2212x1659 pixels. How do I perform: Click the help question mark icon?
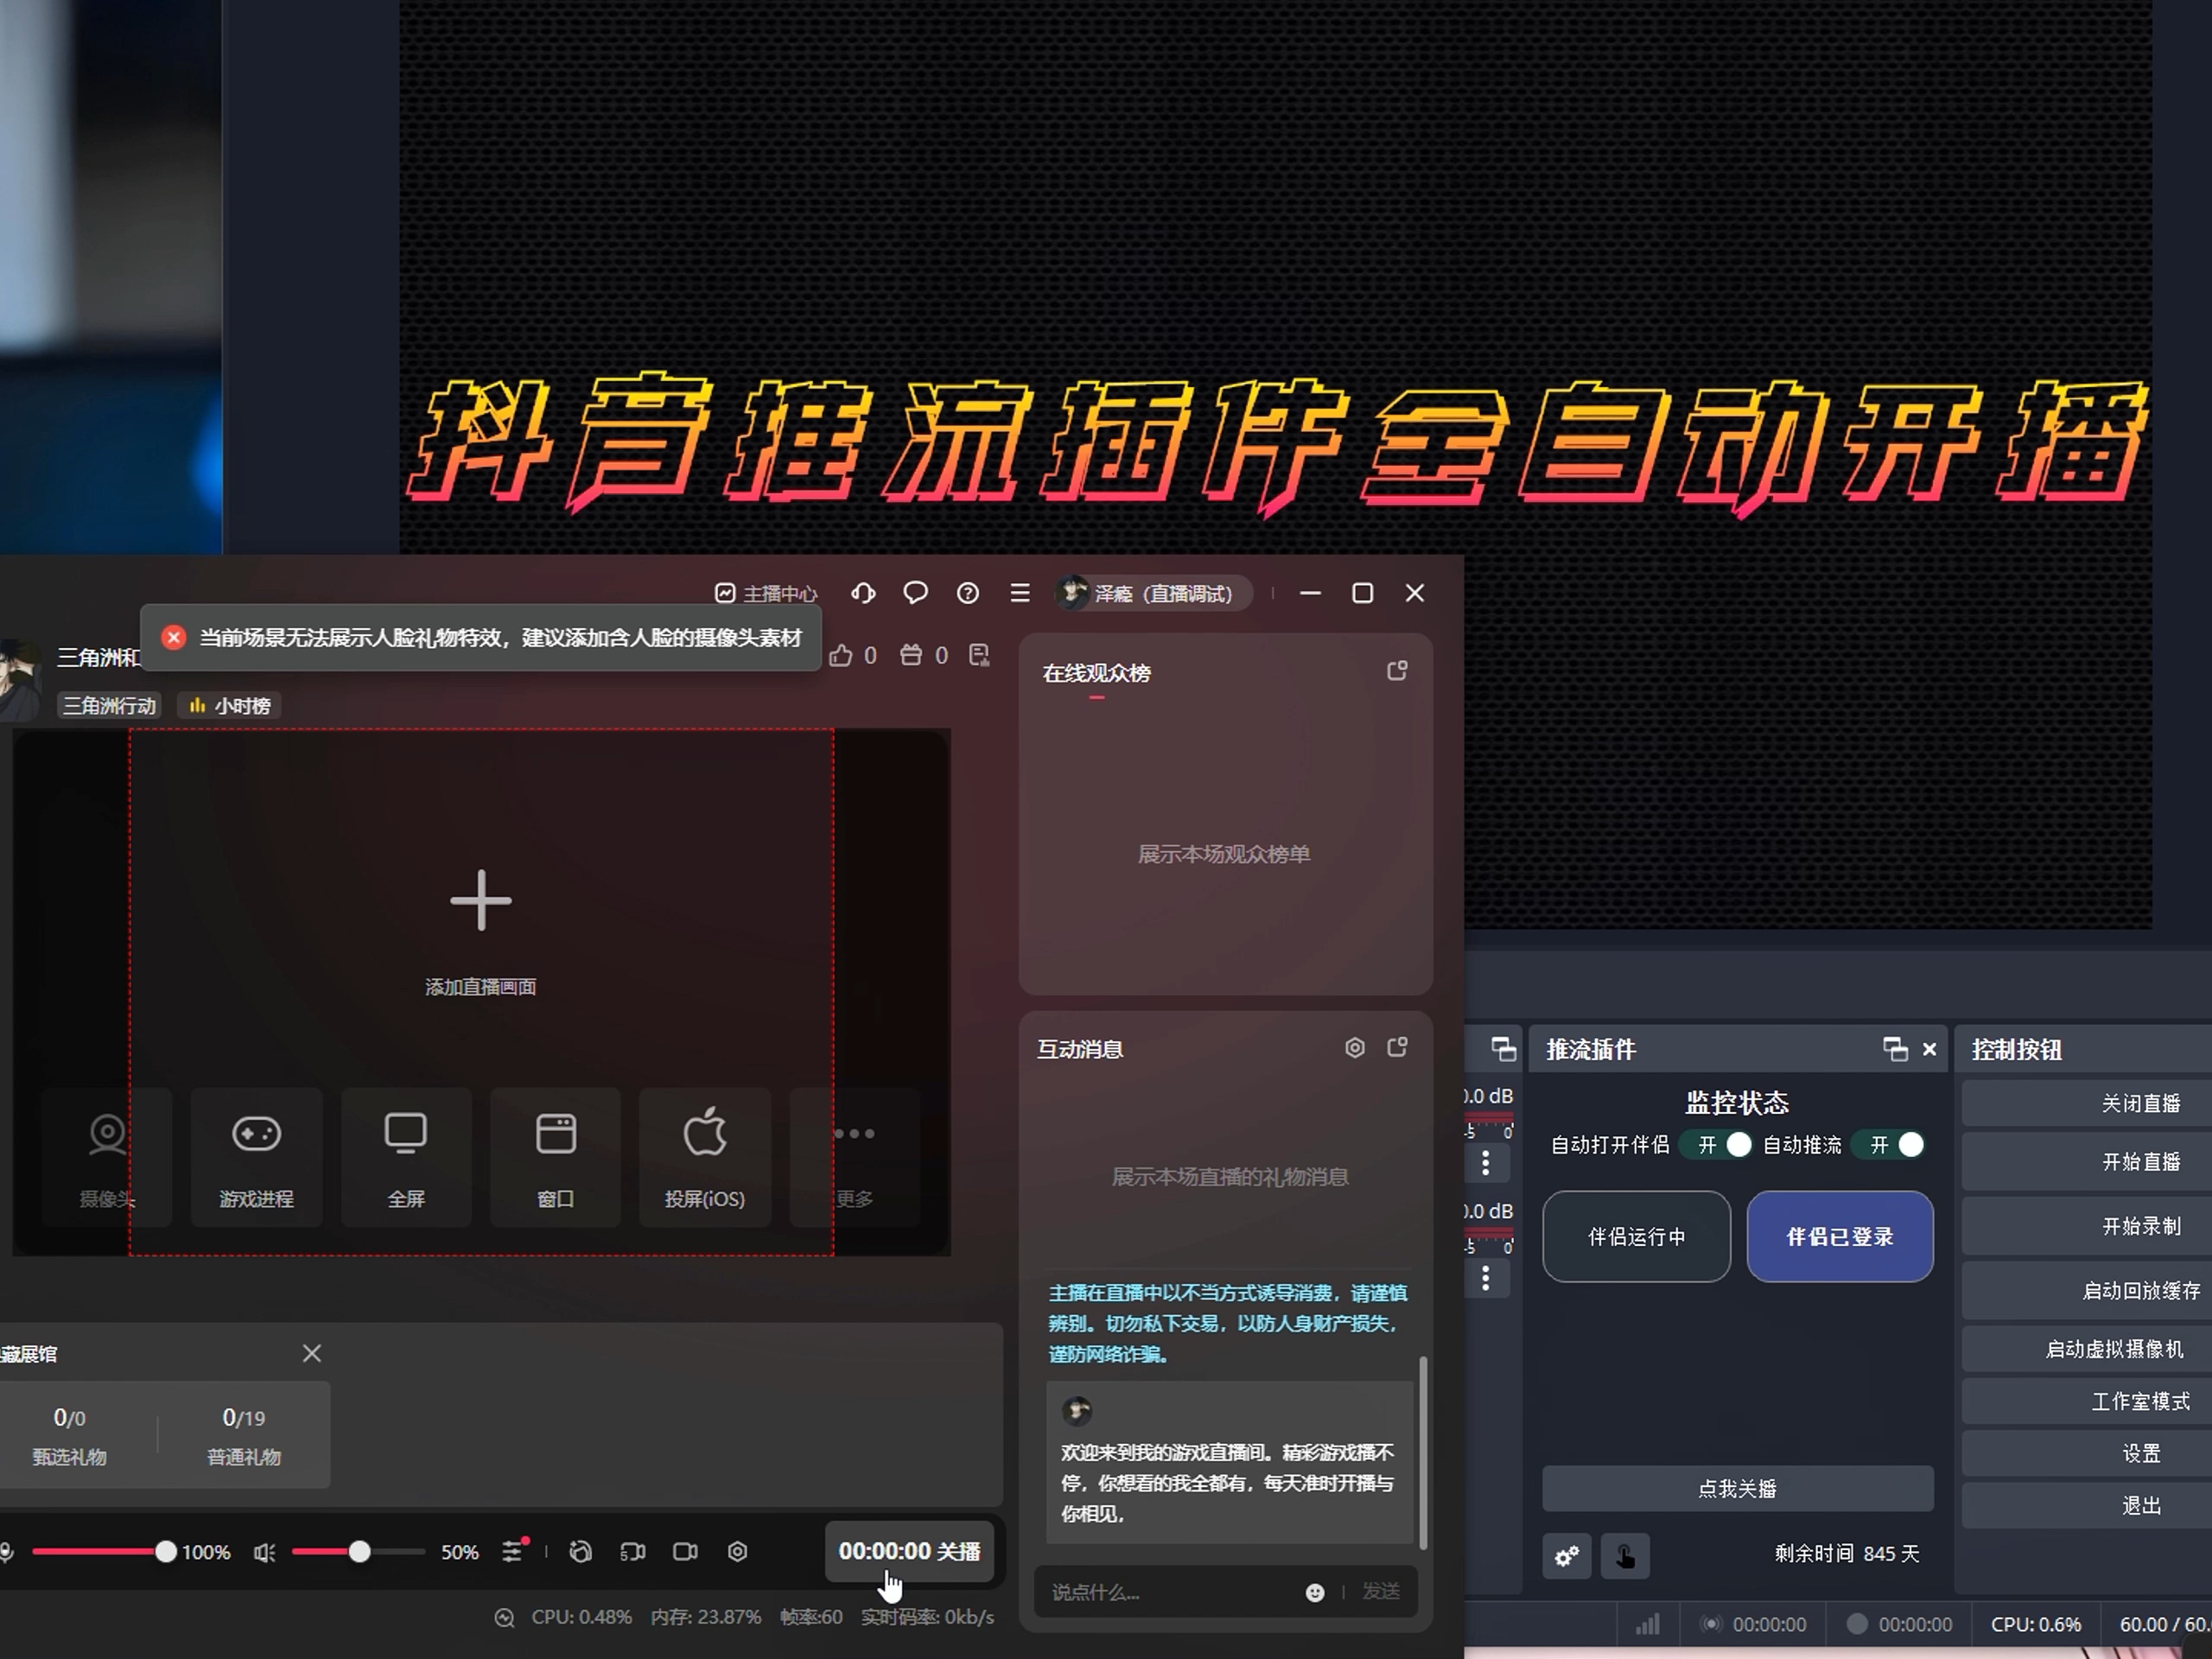pyautogui.click(x=967, y=593)
